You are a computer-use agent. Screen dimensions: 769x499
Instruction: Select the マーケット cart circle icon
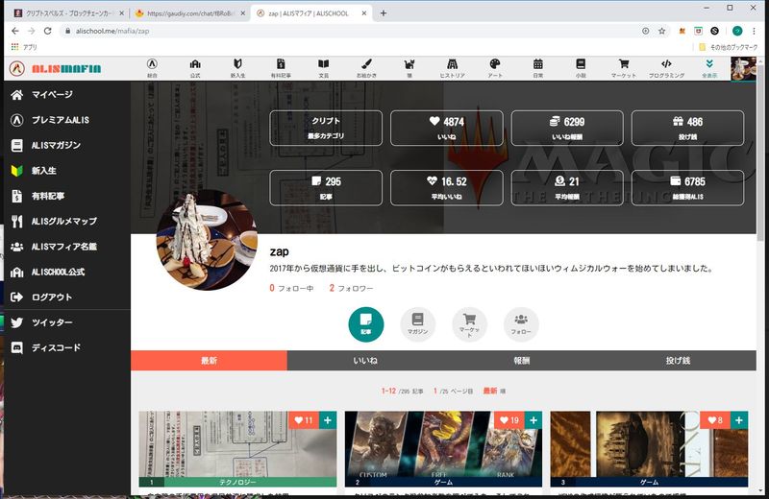[469, 323]
